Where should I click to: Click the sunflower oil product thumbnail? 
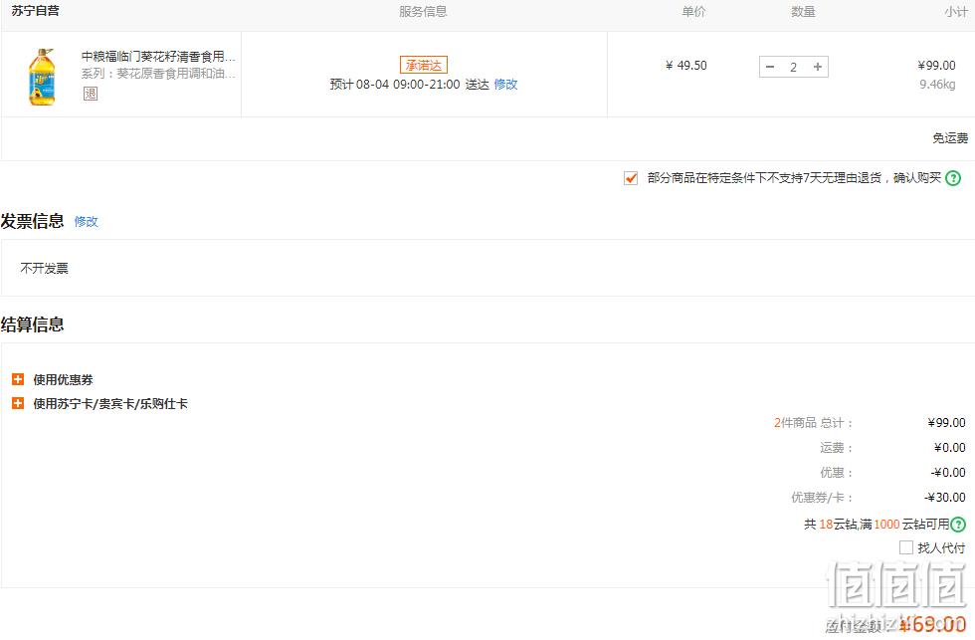click(x=42, y=76)
